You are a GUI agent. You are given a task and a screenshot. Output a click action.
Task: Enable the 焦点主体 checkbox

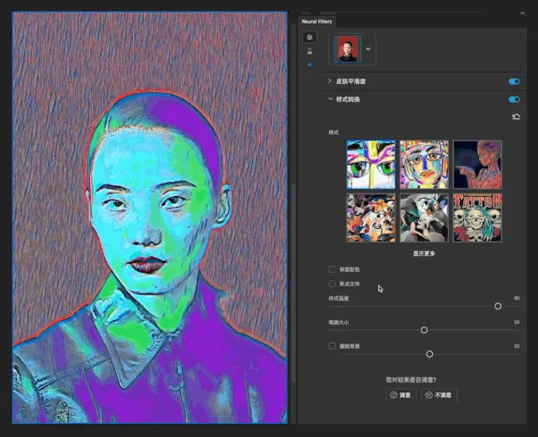coord(332,284)
